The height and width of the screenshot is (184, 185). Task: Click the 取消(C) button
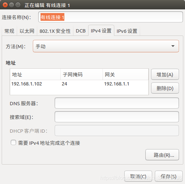(138, 176)
